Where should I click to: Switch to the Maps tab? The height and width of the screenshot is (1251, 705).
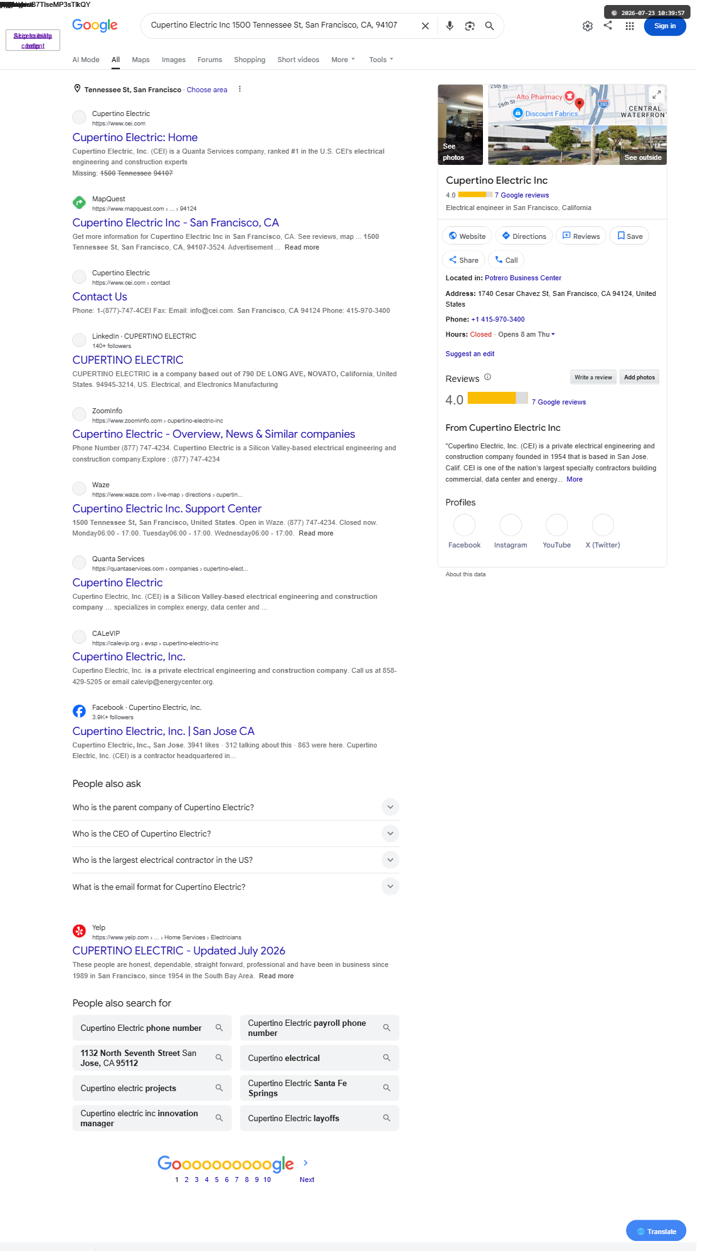(x=140, y=60)
